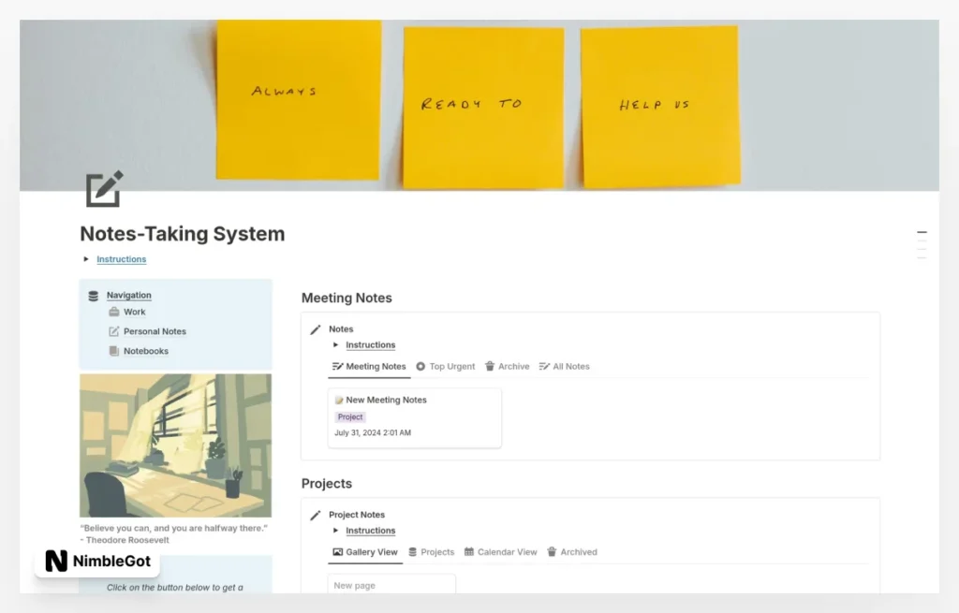This screenshot has width=959, height=613.
Task: Expand Instructions under Project Notes
Action: pos(333,531)
